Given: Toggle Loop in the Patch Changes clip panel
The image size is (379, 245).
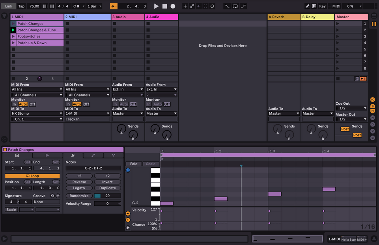Looking at the screenshot, I should click(33, 175).
